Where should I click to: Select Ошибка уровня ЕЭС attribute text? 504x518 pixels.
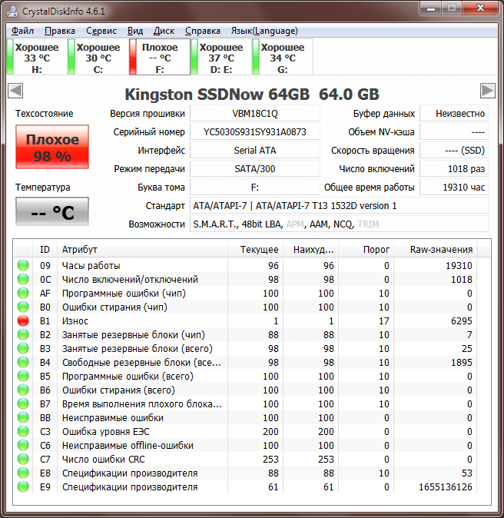(106, 432)
